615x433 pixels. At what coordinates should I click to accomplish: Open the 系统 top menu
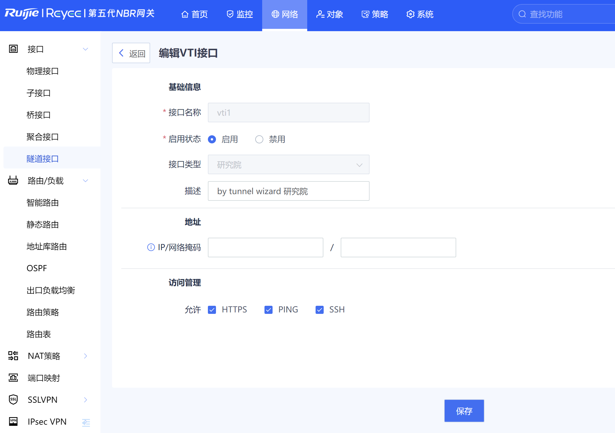(420, 14)
